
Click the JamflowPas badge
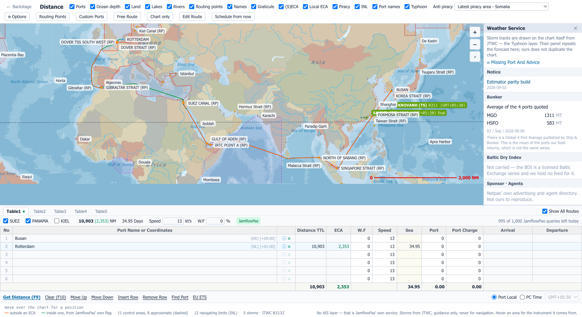tap(248, 221)
